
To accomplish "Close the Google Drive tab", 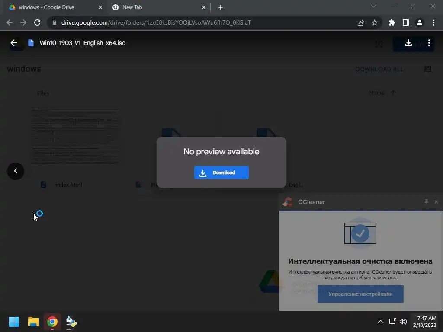I will coord(100,7).
